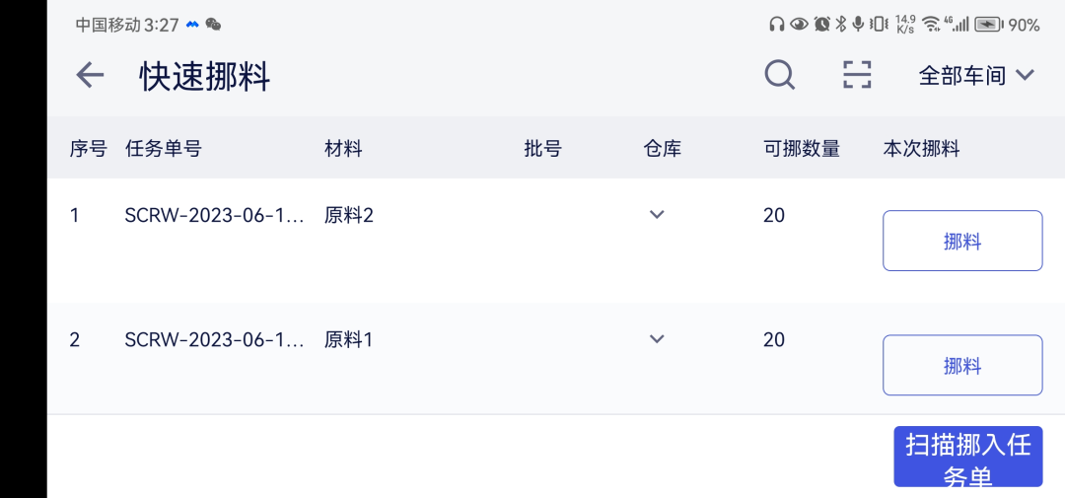Click 挪料 button for 原料1 row
The height and width of the screenshot is (498, 1065).
tap(961, 365)
